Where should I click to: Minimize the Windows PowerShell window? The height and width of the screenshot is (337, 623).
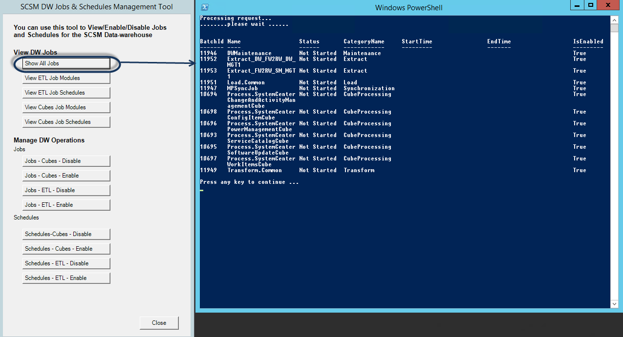tap(577, 5)
